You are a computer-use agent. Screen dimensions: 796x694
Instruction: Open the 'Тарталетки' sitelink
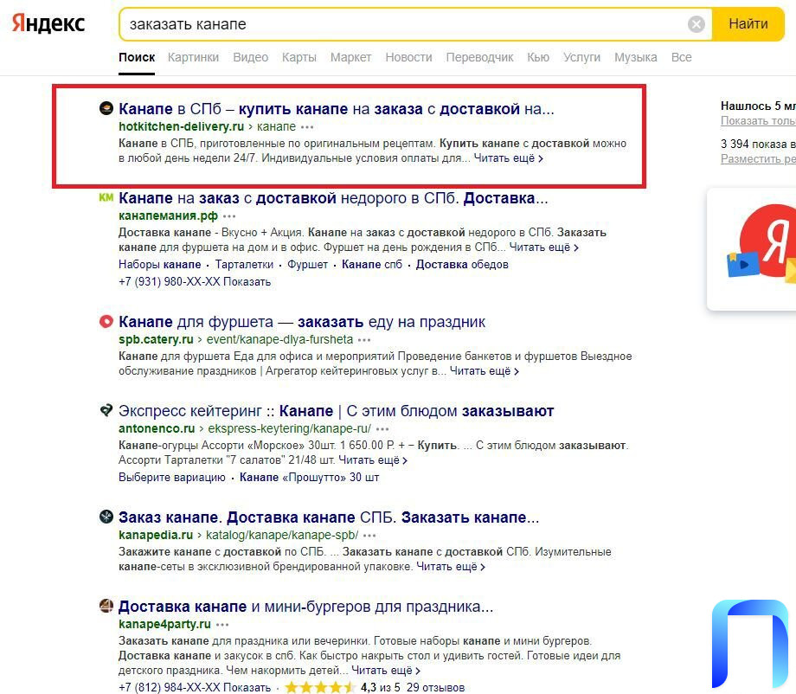[244, 265]
